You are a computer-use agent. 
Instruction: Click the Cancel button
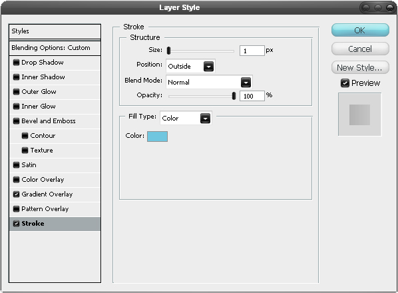pos(360,49)
